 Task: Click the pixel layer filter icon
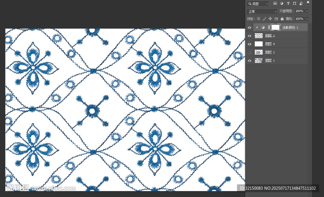click(275, 3)
